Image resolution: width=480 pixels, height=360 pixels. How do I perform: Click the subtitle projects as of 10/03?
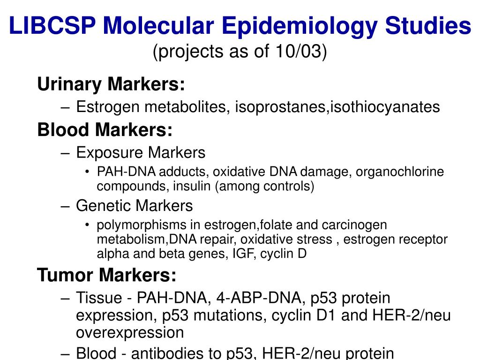pyautogui.click(x=240, y=52)
